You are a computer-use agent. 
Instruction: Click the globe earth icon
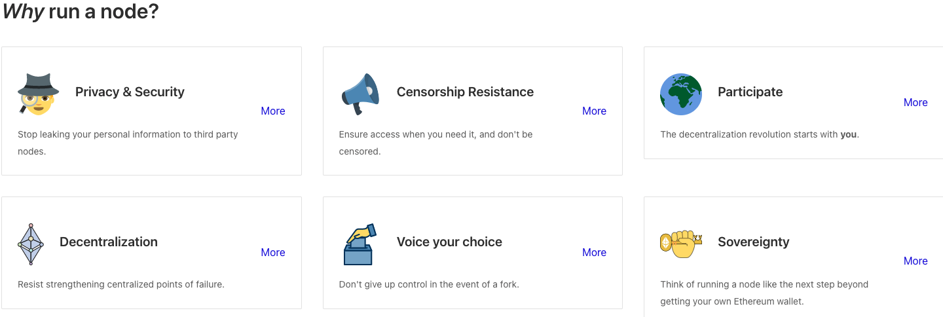[x=681, y=94]
